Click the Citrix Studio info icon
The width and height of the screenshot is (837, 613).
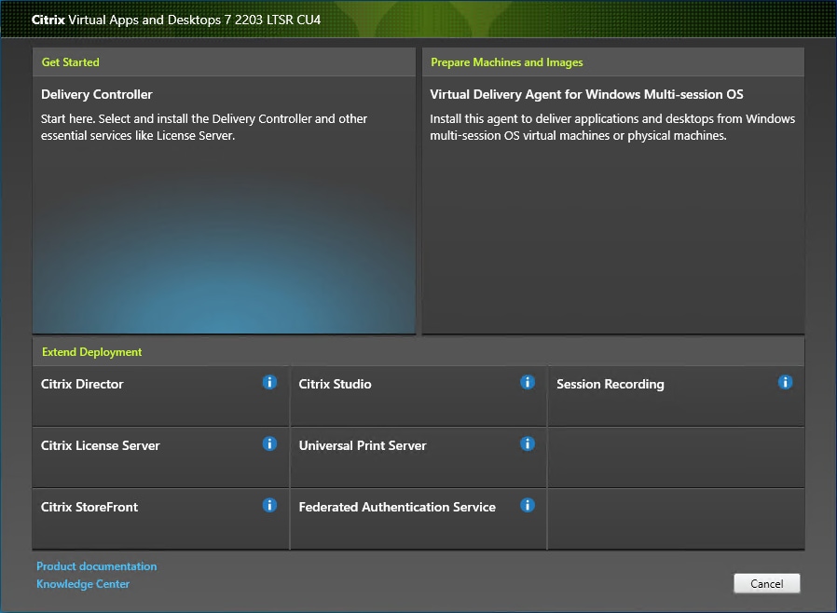point(528,382)
